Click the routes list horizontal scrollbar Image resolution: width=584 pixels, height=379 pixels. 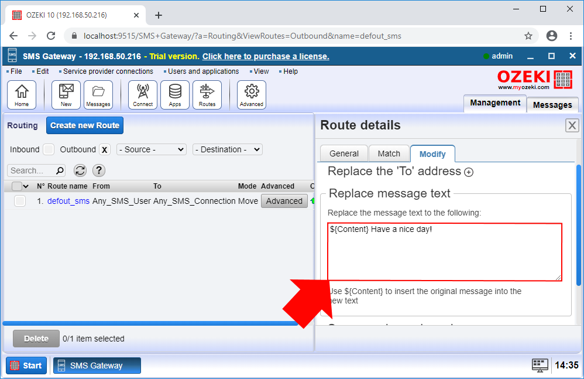tap(150, 323)
